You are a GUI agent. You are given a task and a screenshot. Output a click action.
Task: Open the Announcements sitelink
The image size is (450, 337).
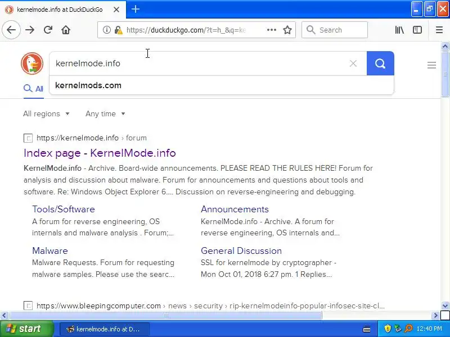point(235,209)
